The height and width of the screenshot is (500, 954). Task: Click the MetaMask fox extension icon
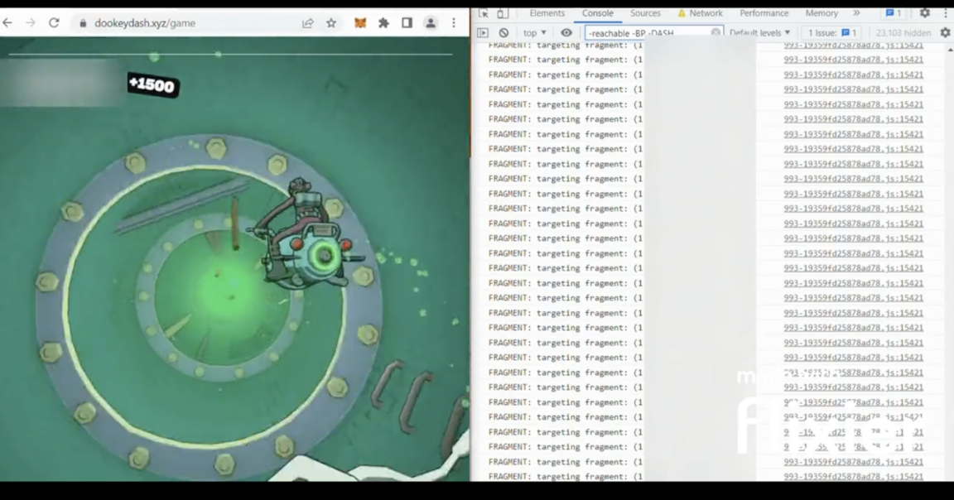coord(360,23)
